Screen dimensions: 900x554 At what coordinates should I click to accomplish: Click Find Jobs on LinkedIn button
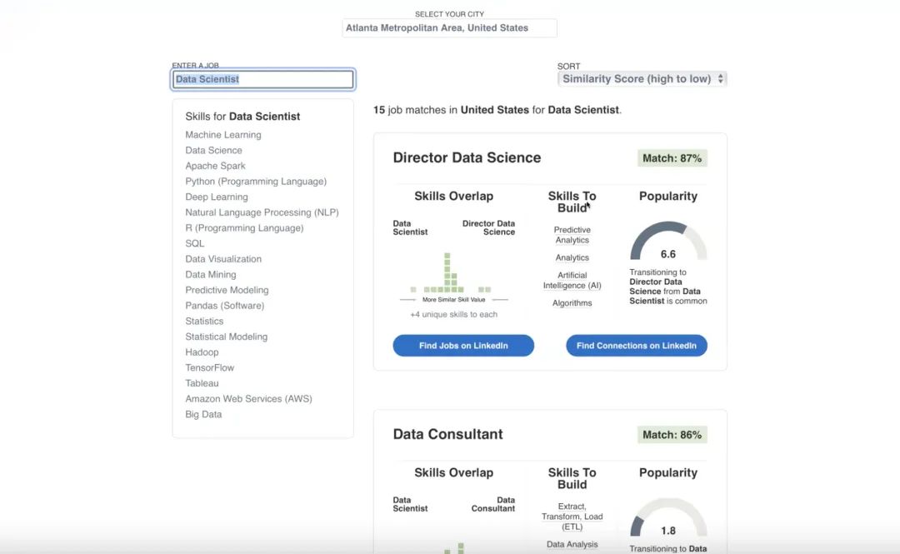pos(463,346)
